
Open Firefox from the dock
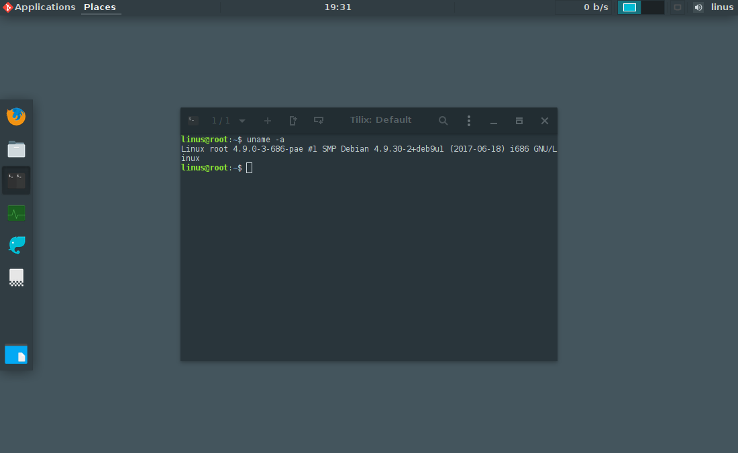[16, 116]
